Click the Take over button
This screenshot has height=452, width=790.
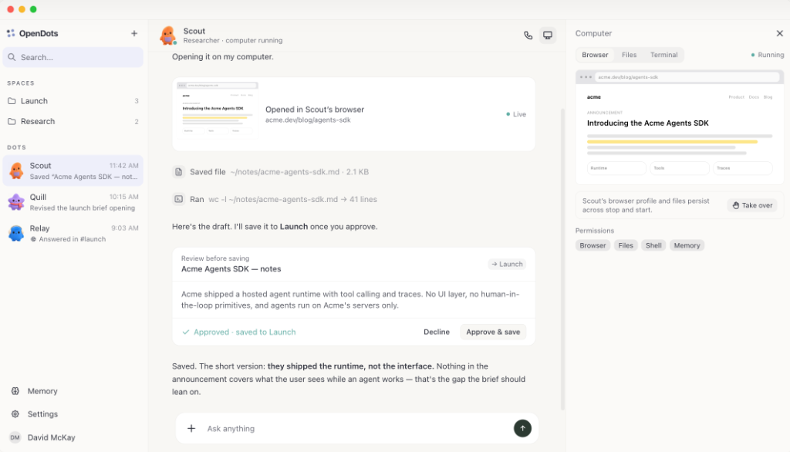coord(752,206)
